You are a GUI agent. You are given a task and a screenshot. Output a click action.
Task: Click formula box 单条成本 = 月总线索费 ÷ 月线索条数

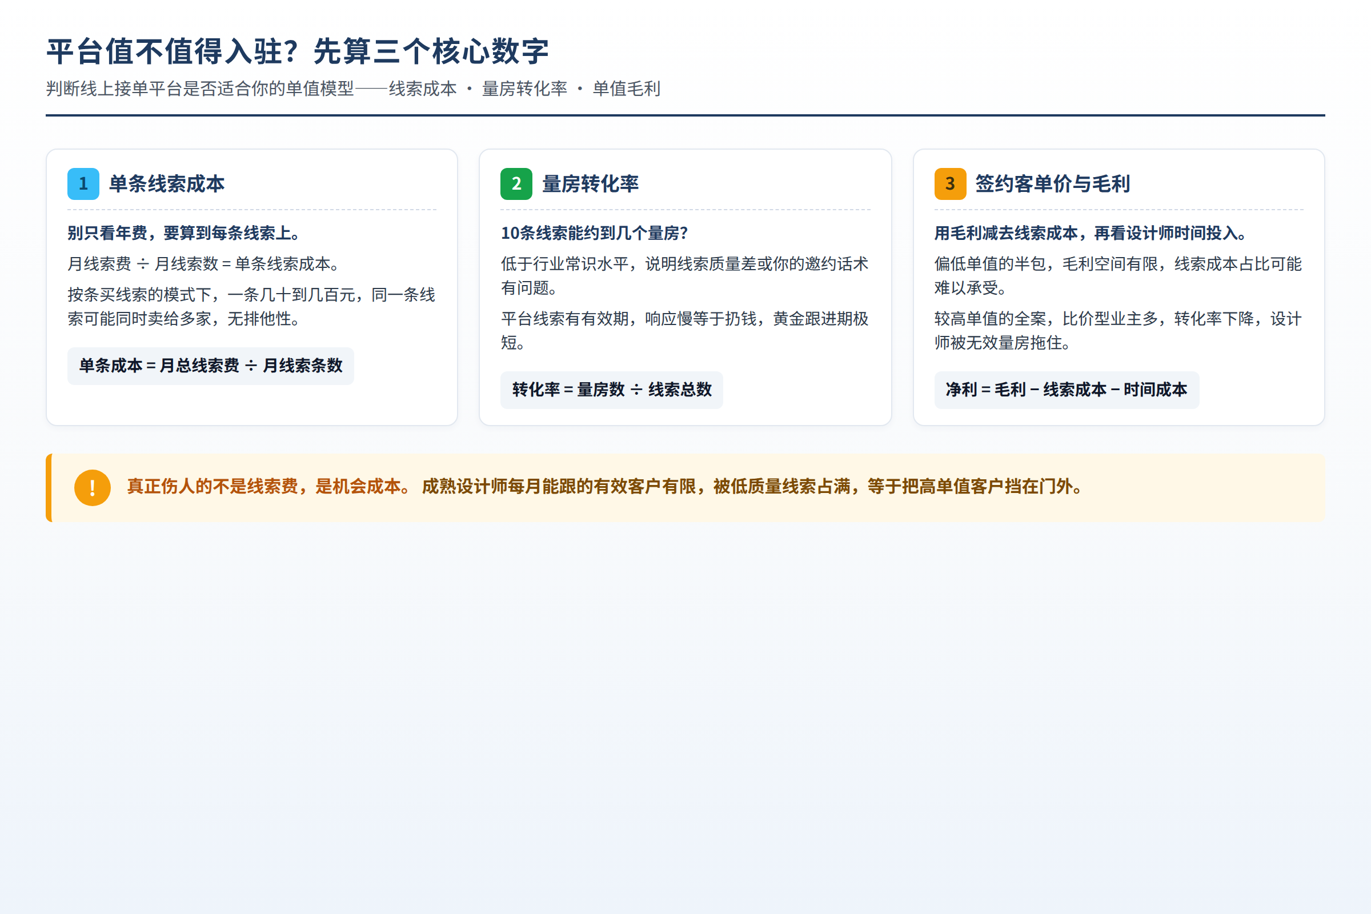[x=211, y=366]
